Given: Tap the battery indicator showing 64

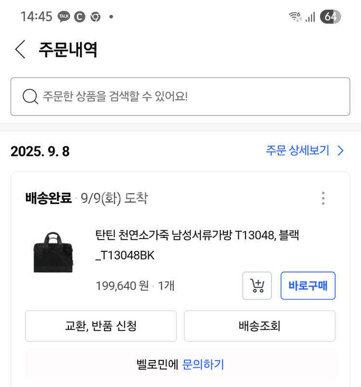Looking at the screenshot, I should pyautogui.click(x=330, y=17).
